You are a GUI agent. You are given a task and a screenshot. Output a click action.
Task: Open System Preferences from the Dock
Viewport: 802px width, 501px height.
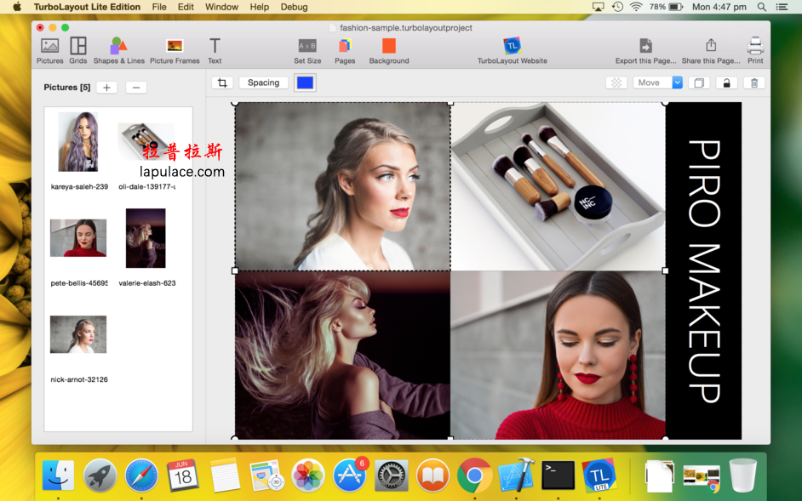click(392, 475)
